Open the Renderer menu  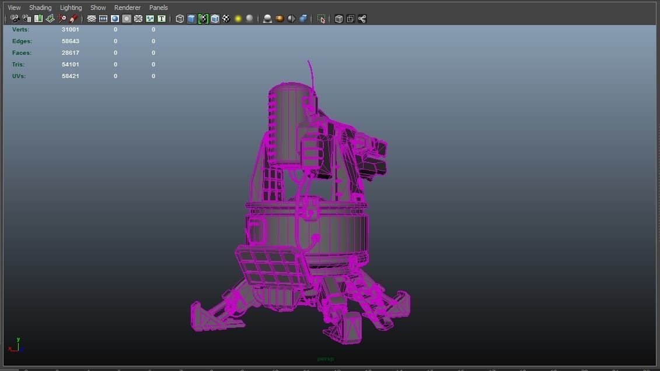pos(127,7)
